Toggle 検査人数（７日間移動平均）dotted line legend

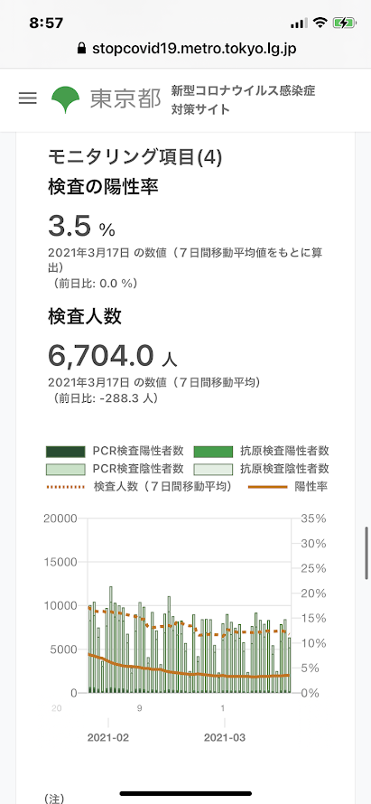(x=138, y=487)
